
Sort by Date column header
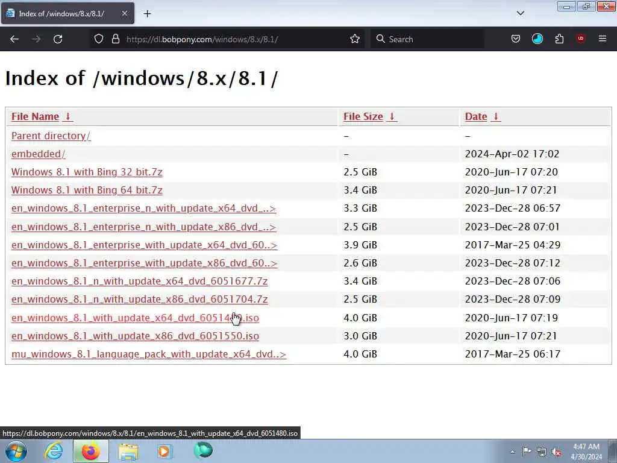coord(476,116)
